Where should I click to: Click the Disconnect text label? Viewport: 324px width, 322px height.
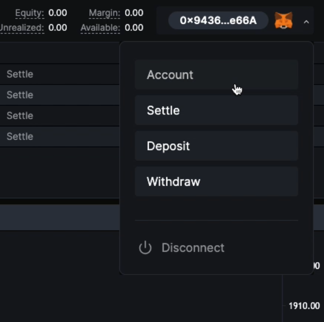click(x=193, y=248)
